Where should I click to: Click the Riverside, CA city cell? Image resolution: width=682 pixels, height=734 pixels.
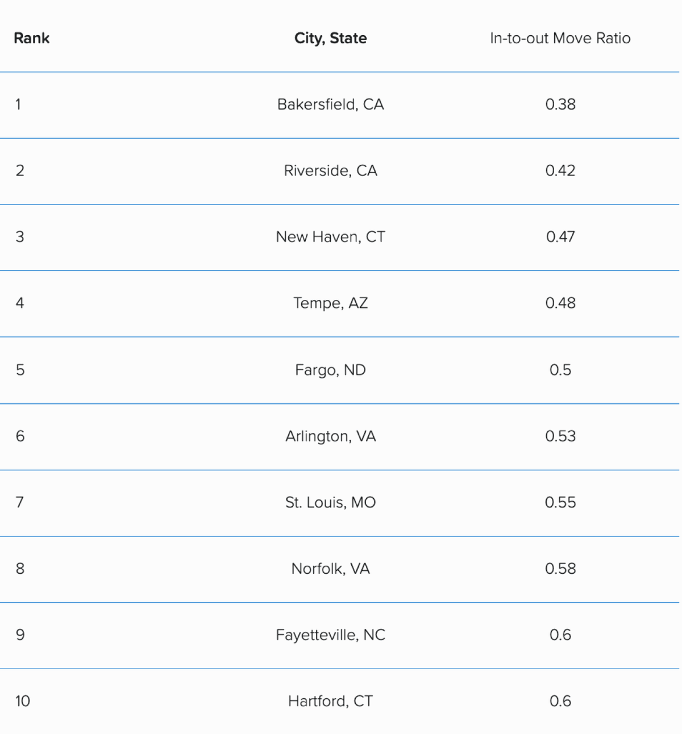[330, 170]
